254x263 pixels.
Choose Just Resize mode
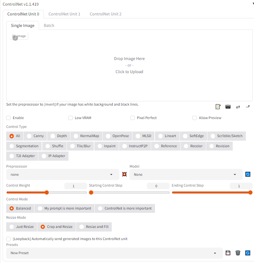pos(22,227)
